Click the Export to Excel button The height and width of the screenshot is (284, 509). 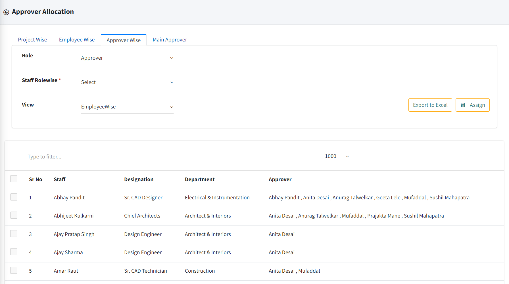[430, 105]
